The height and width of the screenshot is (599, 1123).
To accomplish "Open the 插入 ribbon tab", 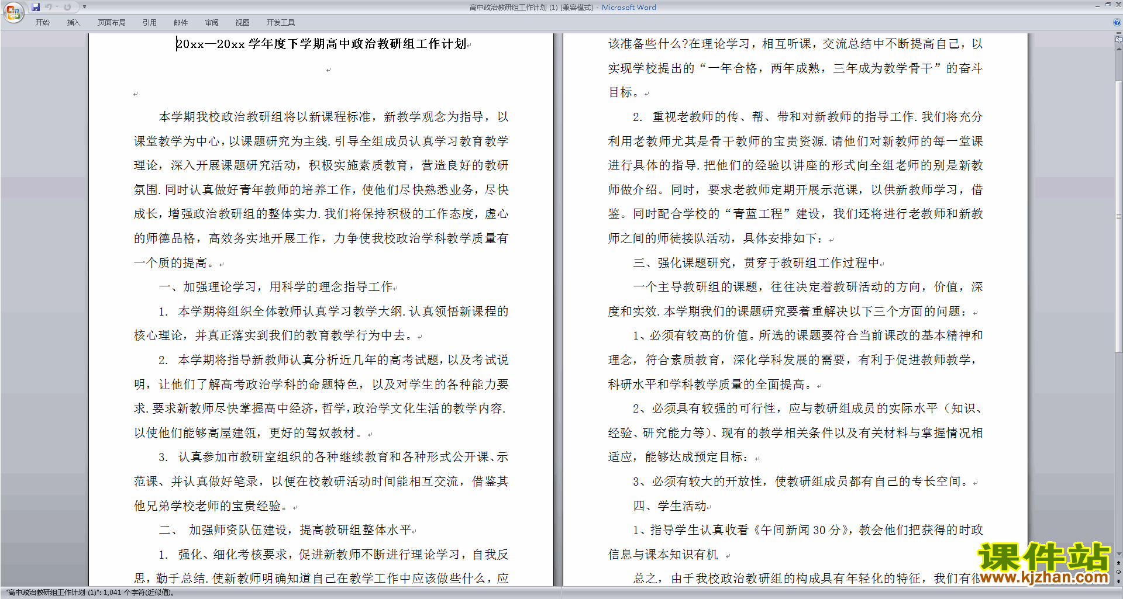I will (x=73, y=22).
